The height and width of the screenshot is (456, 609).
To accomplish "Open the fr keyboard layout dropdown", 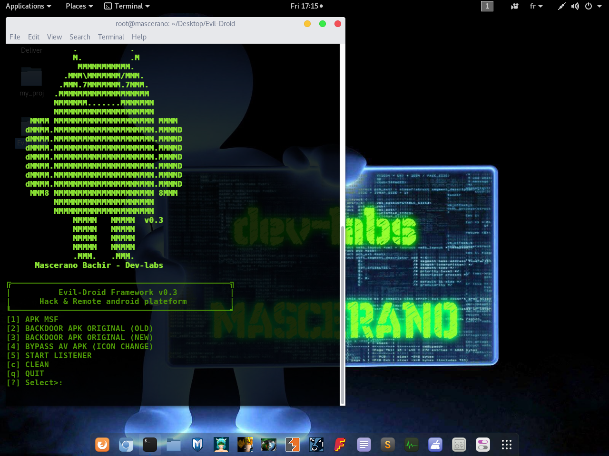I will coord(535,6).
